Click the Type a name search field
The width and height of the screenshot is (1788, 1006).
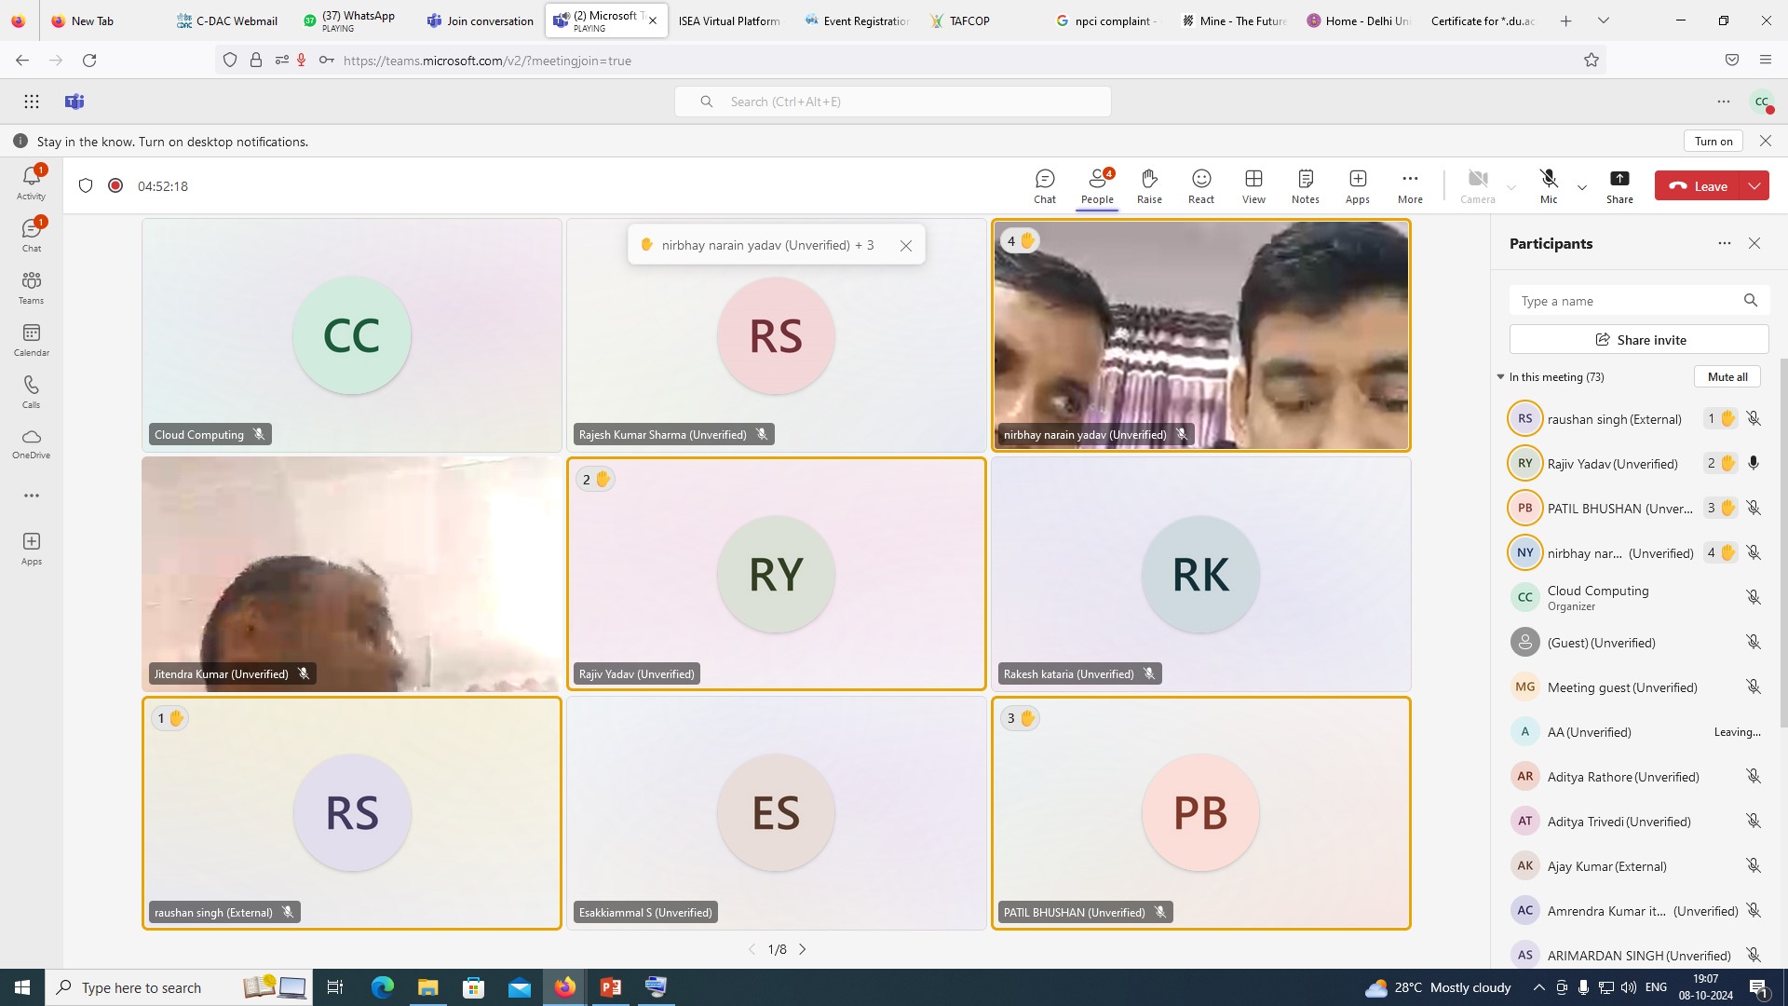coord(1625,301)
